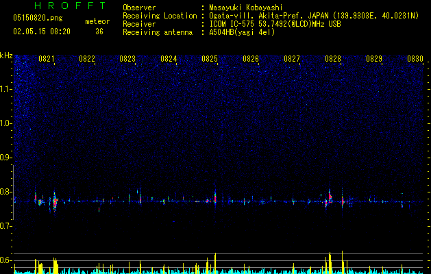Click the 'meteor' count label

pyautogui.click(x=97, y=21)
